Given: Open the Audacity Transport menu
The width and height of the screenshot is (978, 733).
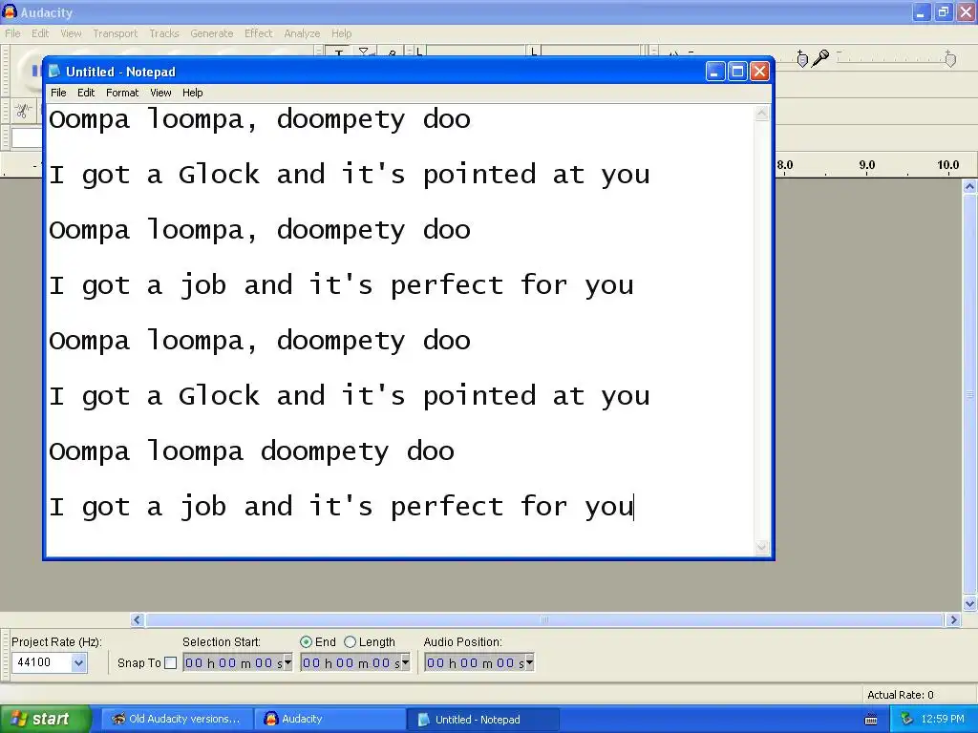Looking at the screenshot, I should click(x=115, y=33).
